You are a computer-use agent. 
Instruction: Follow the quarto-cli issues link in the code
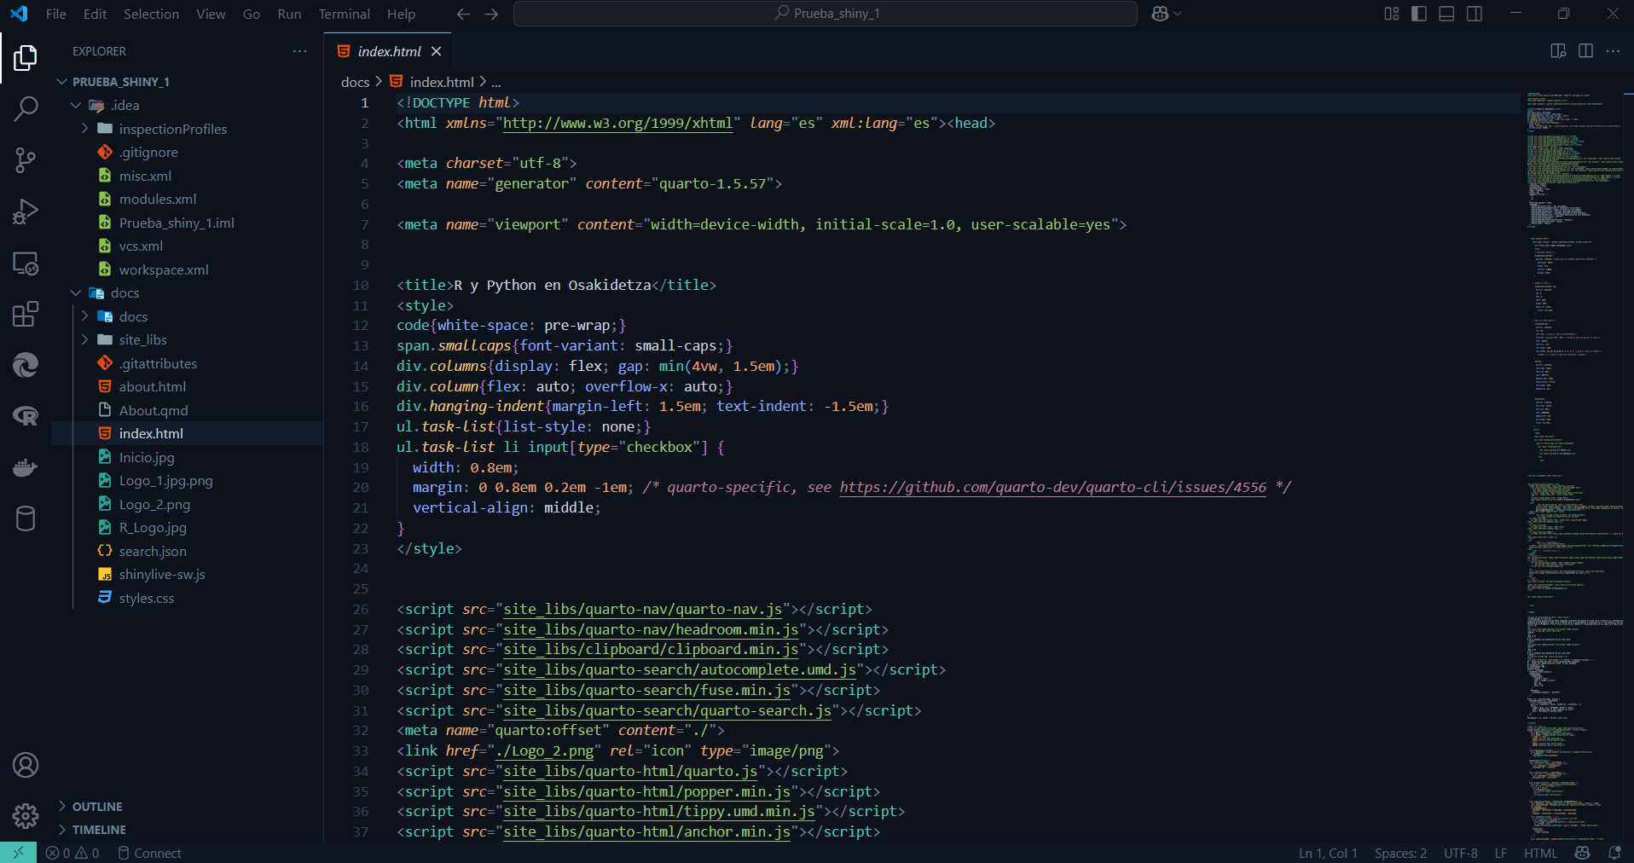[1052, 487]
